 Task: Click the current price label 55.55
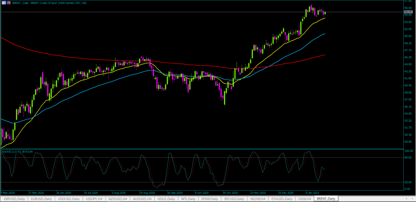409,12
